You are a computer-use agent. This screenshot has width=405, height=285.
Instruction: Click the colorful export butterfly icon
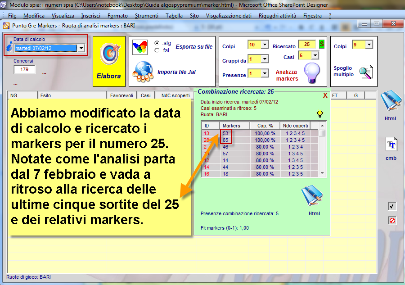(x=140, y=47)
